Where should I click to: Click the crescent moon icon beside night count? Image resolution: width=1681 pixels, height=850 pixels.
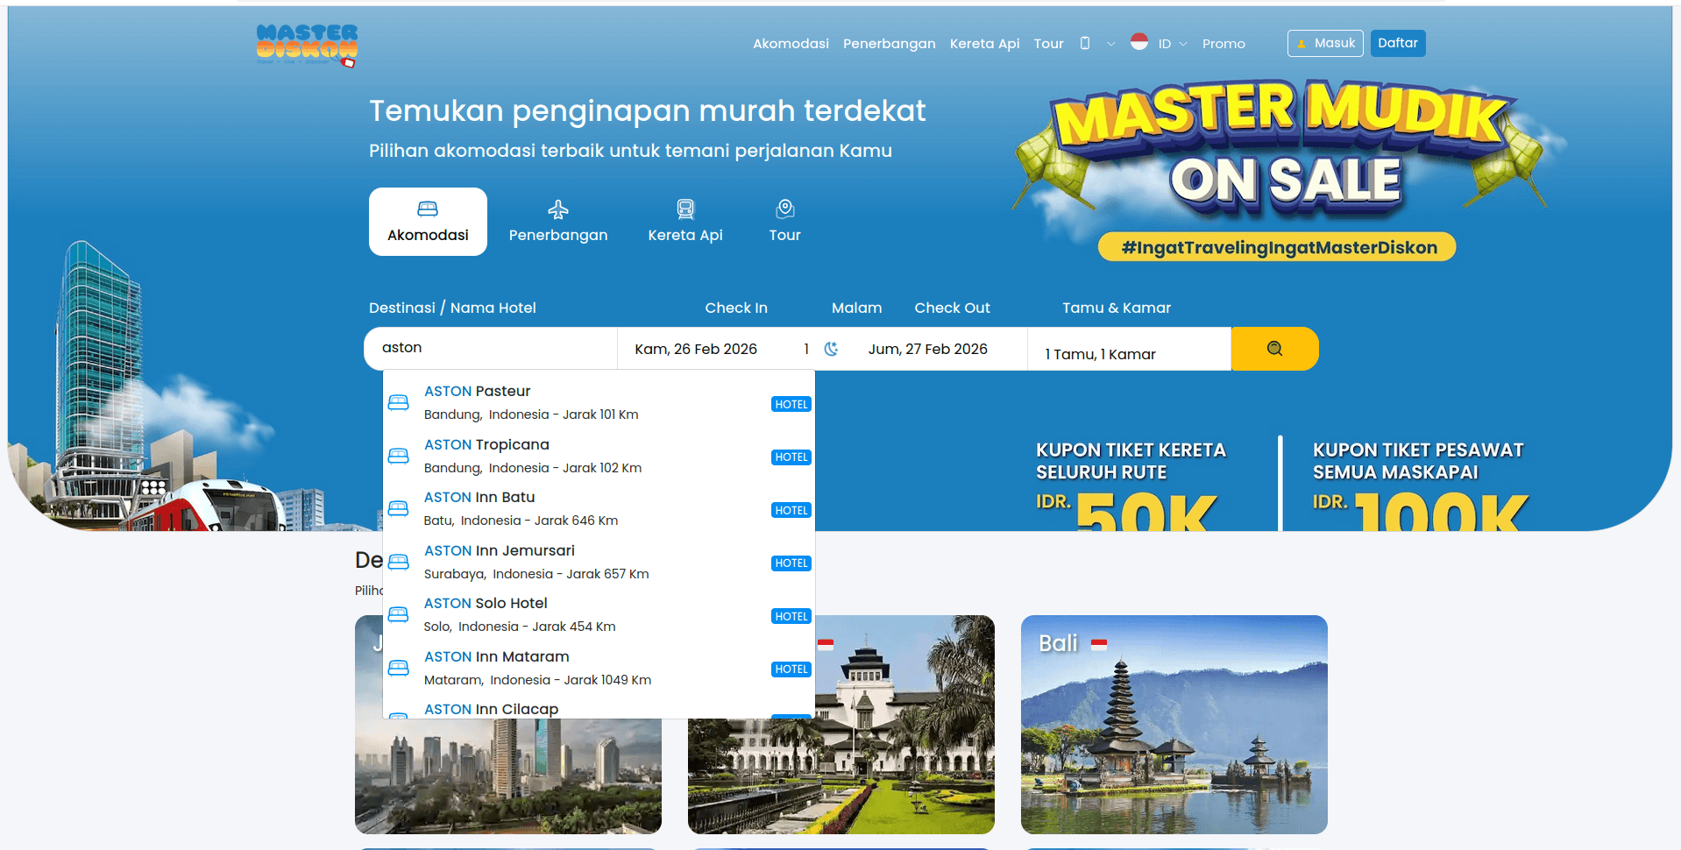pos(830,348)
